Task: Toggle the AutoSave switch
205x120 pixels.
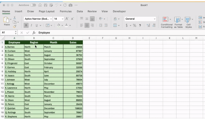Action: (x=33, y=5)
